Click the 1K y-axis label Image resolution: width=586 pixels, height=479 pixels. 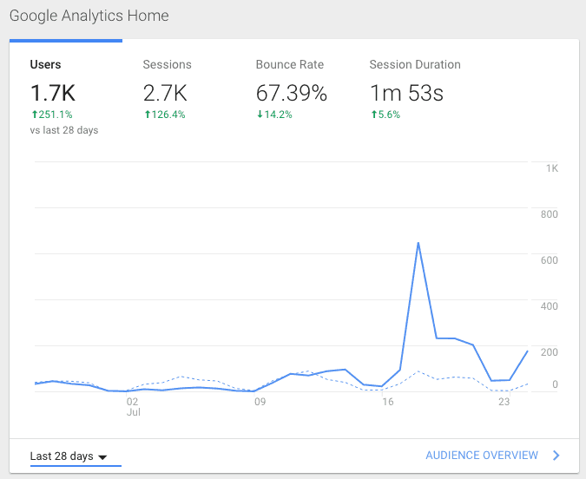tap(551, 168)
